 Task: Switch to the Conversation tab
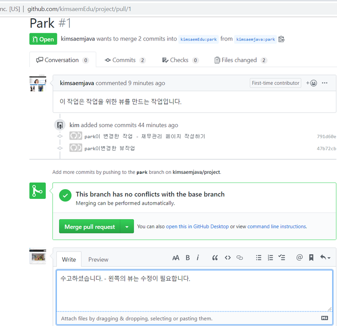pos(63,60)
